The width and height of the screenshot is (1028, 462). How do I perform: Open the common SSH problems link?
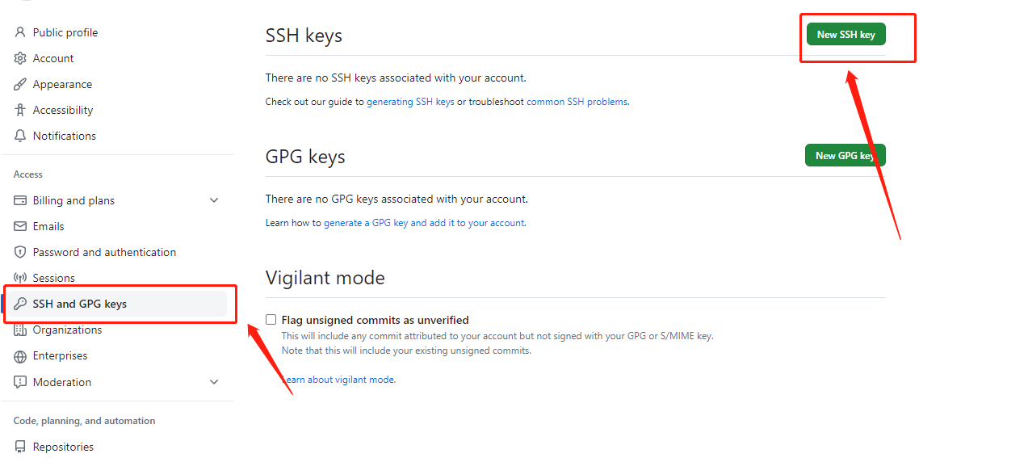coord(577,102)
